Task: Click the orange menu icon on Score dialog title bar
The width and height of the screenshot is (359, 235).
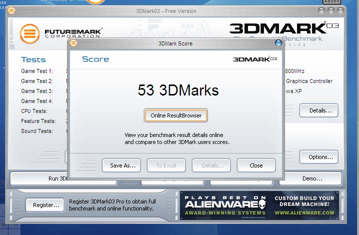Action: click(73, 43)
